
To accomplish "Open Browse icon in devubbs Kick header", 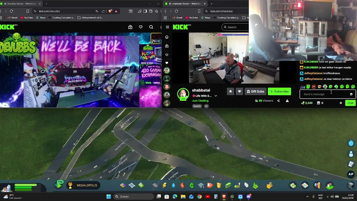I will [130, 27].
